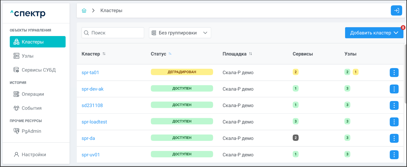The height and width of the screenshot is (167, 407).
Task: Open the sd231108 cluster link
Action: [92, 105]
